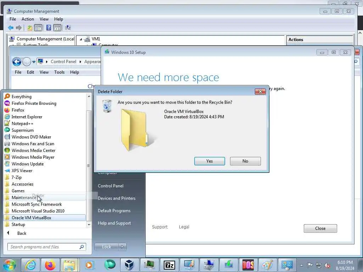Open Devices and Printers

[x=116, y=198]
